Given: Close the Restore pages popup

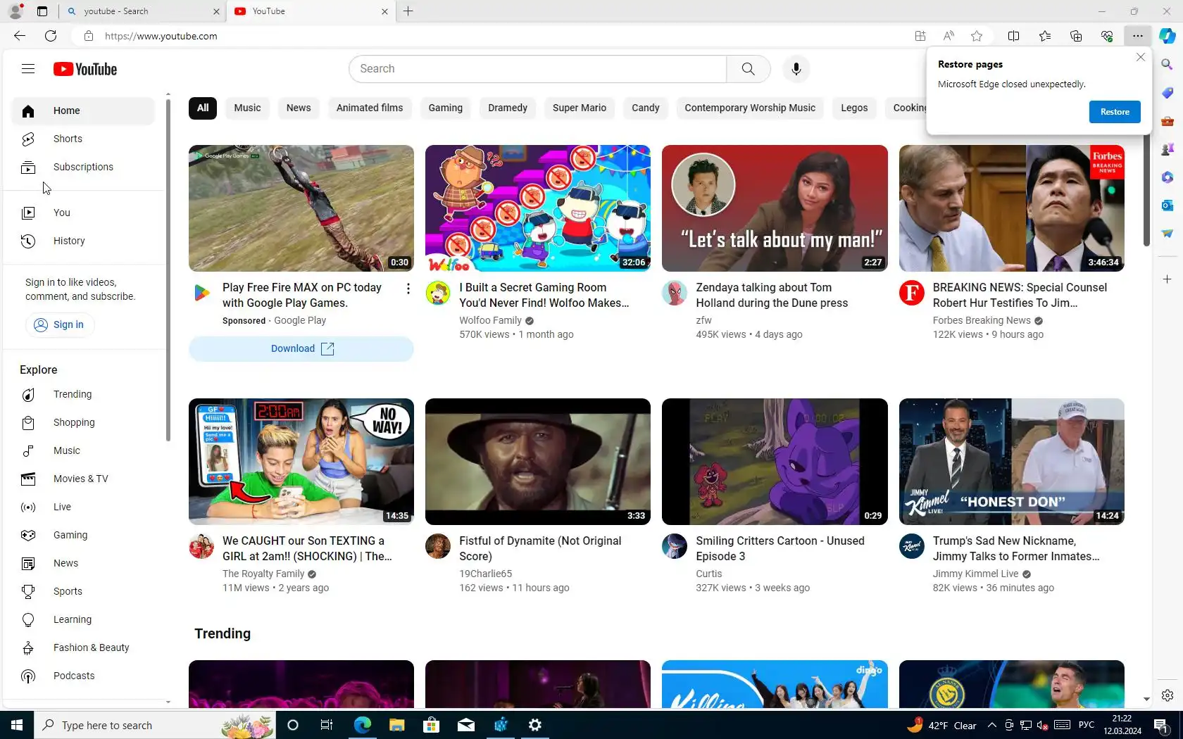Looking at the screenshot, I should point(1141,57).
